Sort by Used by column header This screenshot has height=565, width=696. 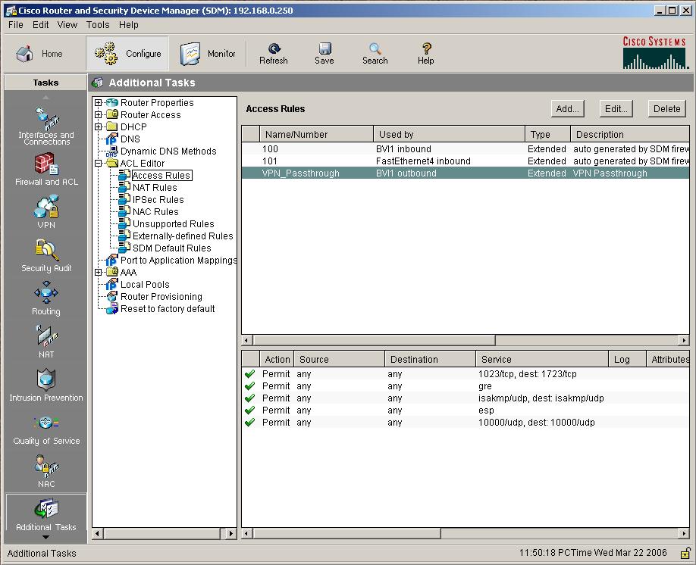449,134
